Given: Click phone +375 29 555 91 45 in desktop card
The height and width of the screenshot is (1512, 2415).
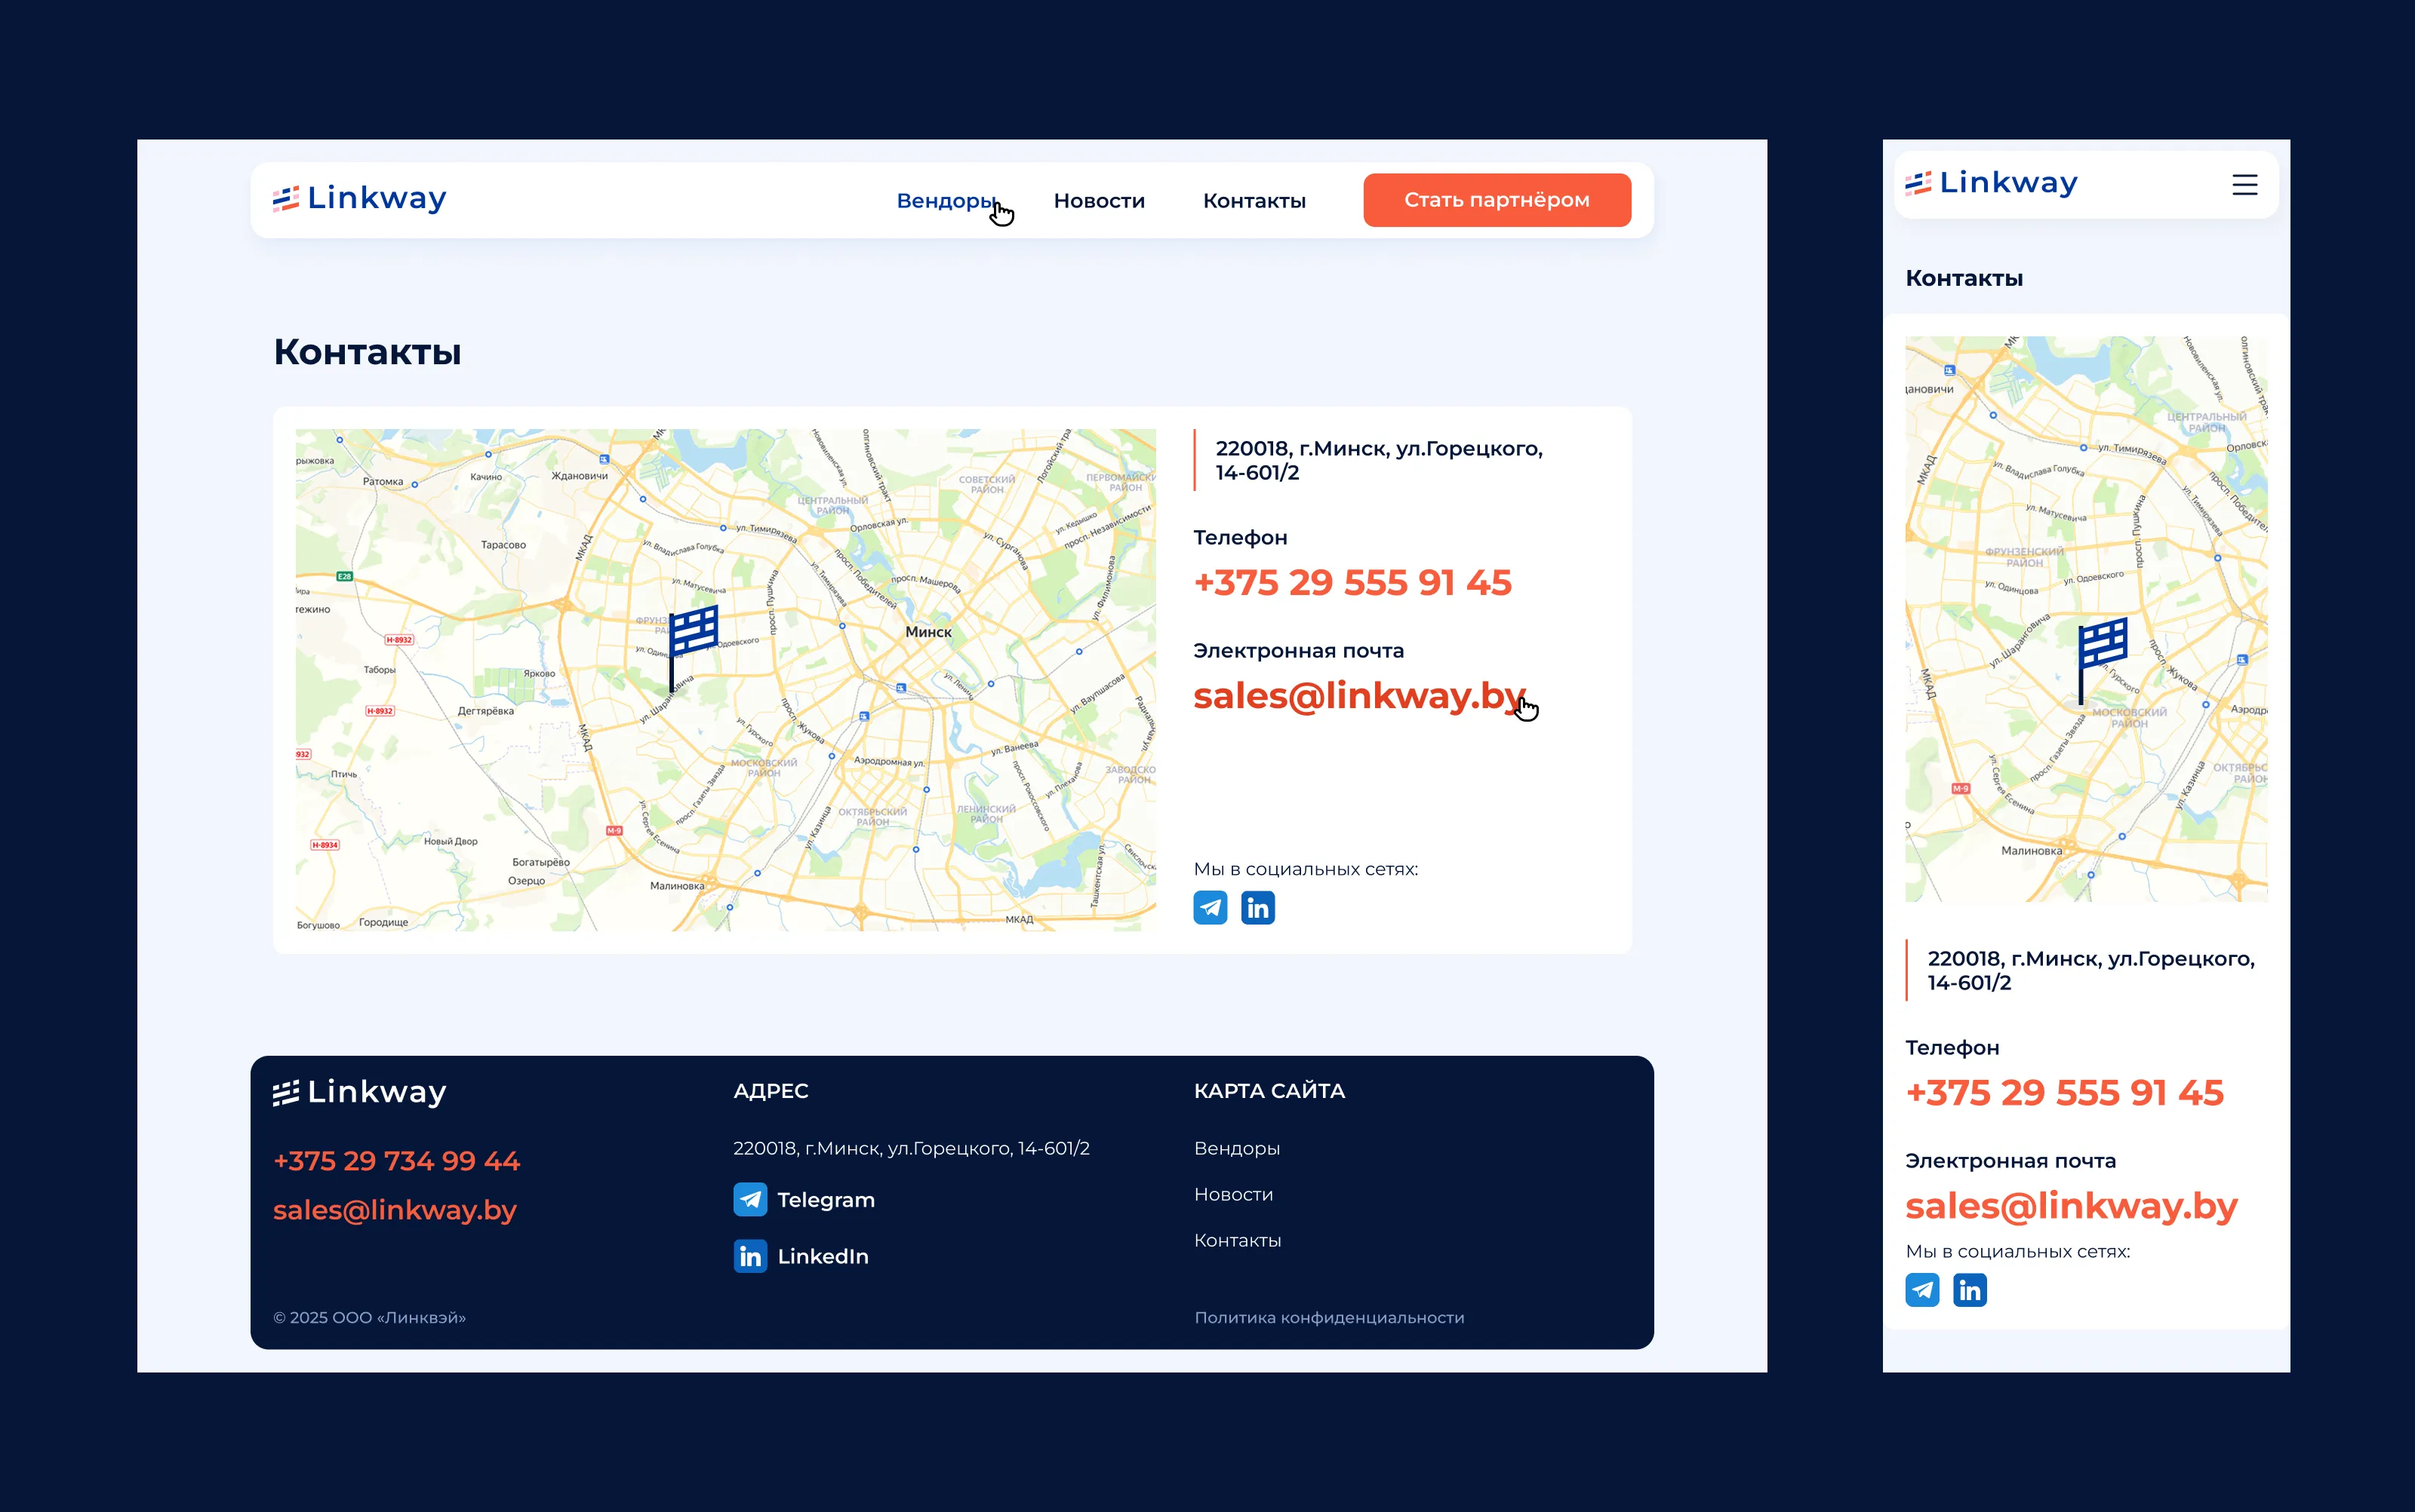Looking at the screenshot, I should (x=1352, y=582).
